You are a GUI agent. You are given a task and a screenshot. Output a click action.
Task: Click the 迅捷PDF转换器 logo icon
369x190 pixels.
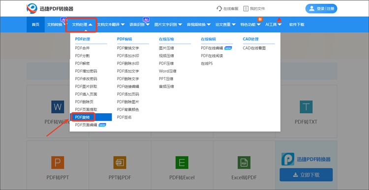(32, 9)
